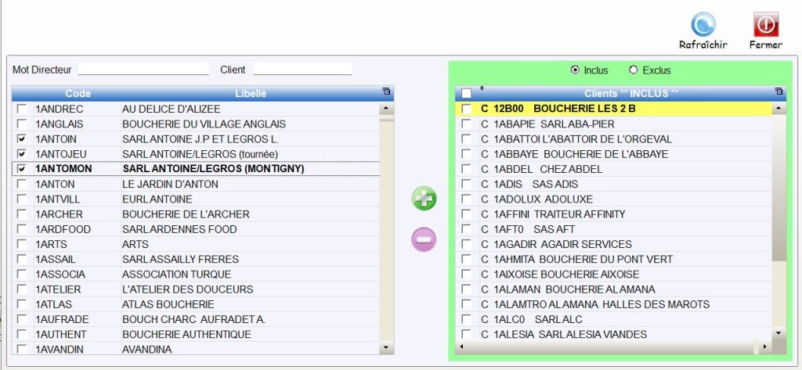Click the Client search field
This screenshot has height=370, width=802.
(302, 70)
